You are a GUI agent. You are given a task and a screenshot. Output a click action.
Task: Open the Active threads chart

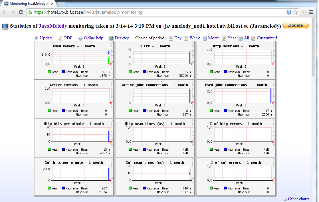(74, 99)
